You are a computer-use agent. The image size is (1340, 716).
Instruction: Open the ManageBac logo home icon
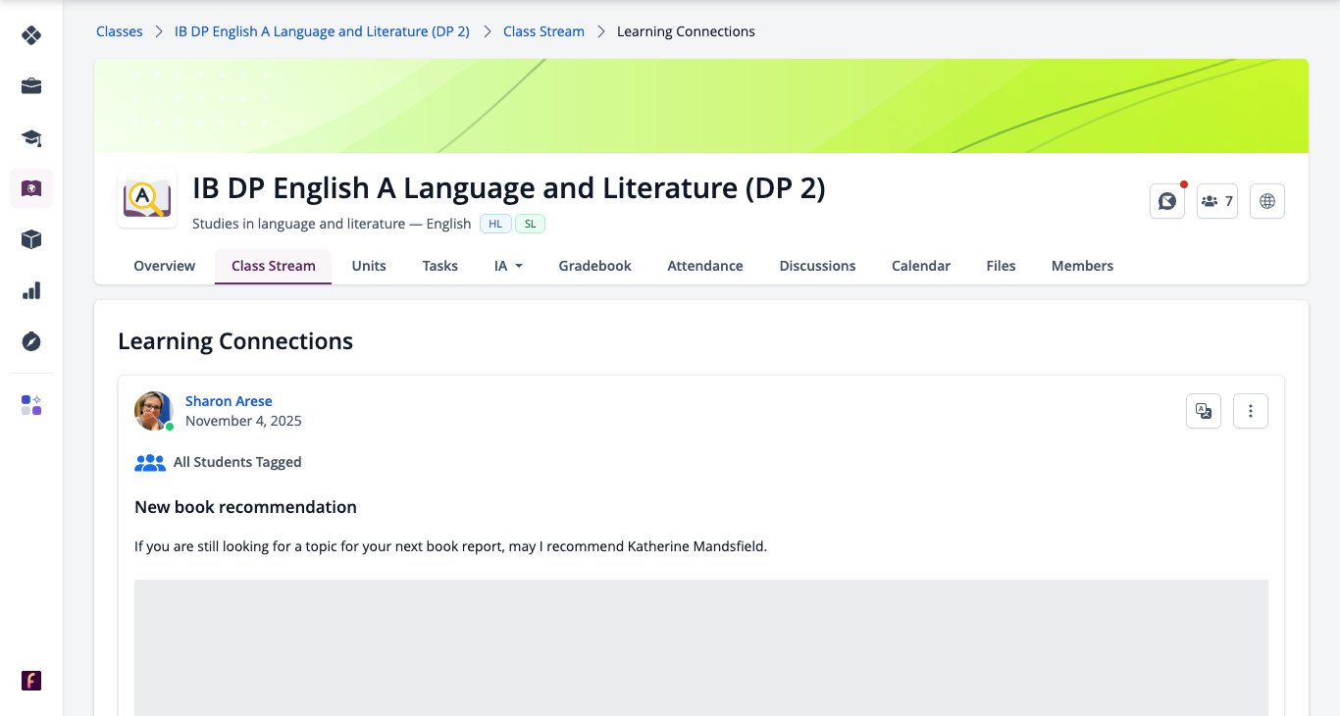[31, 35]
